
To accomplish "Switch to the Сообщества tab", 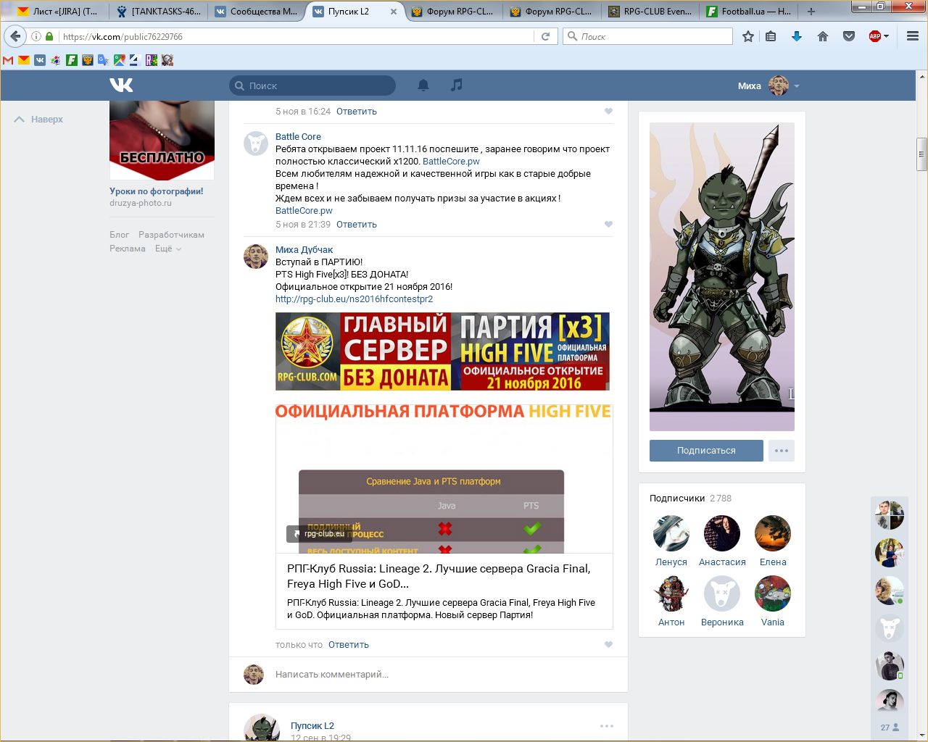I will point(257,11).
